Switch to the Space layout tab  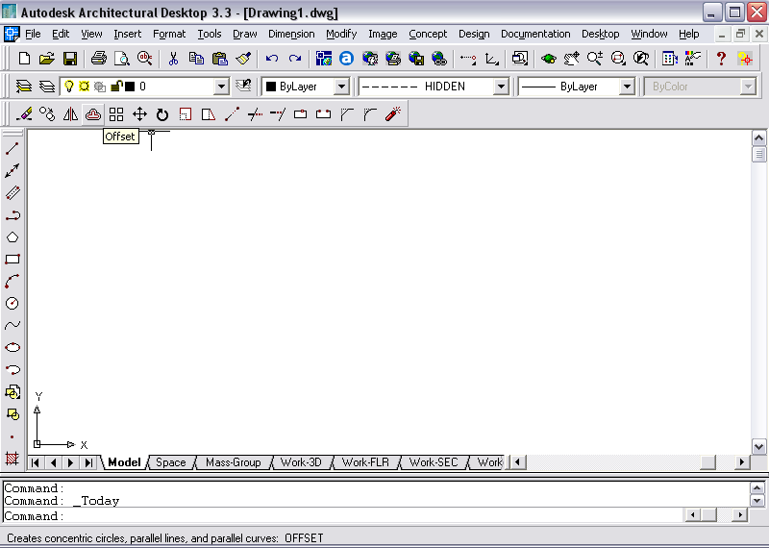tap(170, 462)
